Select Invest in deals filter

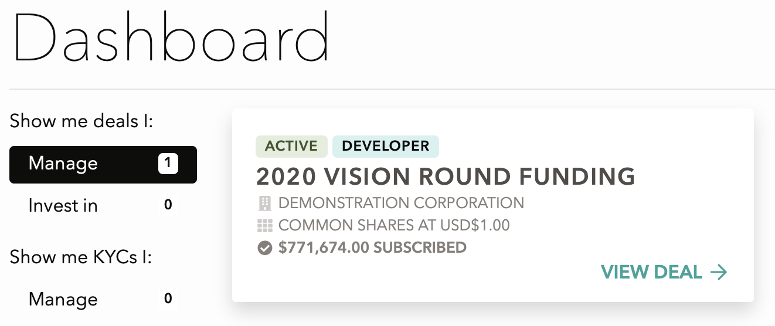tap(103, 206)
